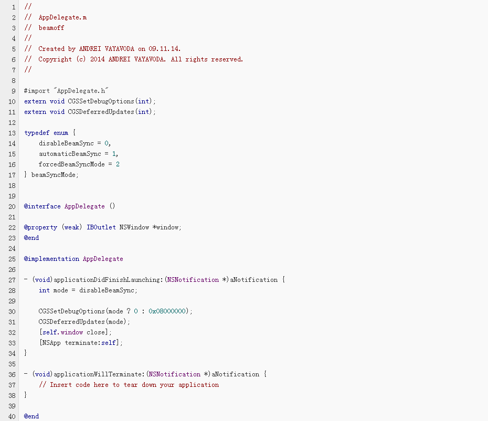
Task: Click the 'Insert code here to tear down' comment
Action: click(x=129, y=385)
